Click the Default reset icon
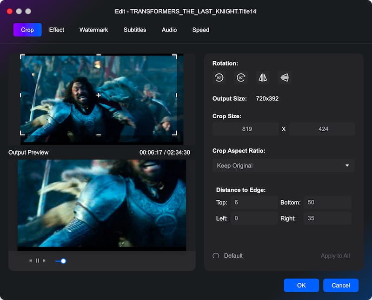 pos(216,256)
